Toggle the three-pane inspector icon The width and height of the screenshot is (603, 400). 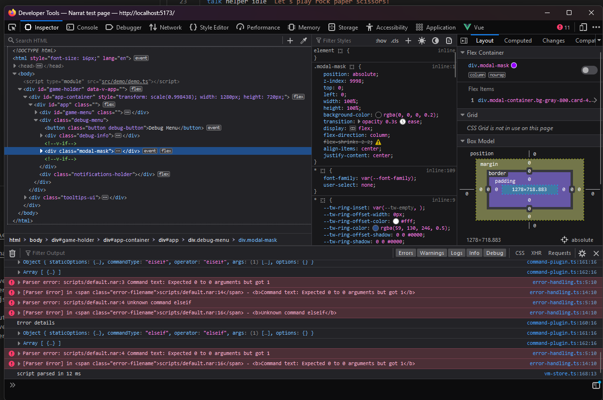[464, 41]
